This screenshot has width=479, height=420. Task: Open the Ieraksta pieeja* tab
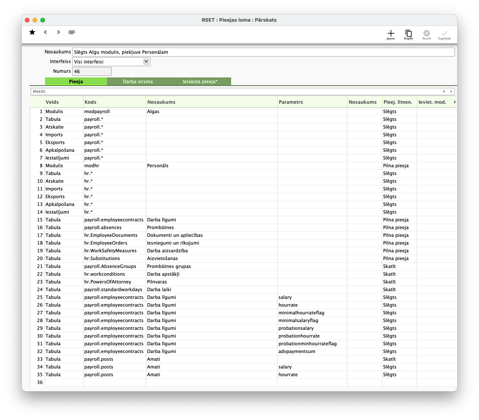[x=200, y=82]
